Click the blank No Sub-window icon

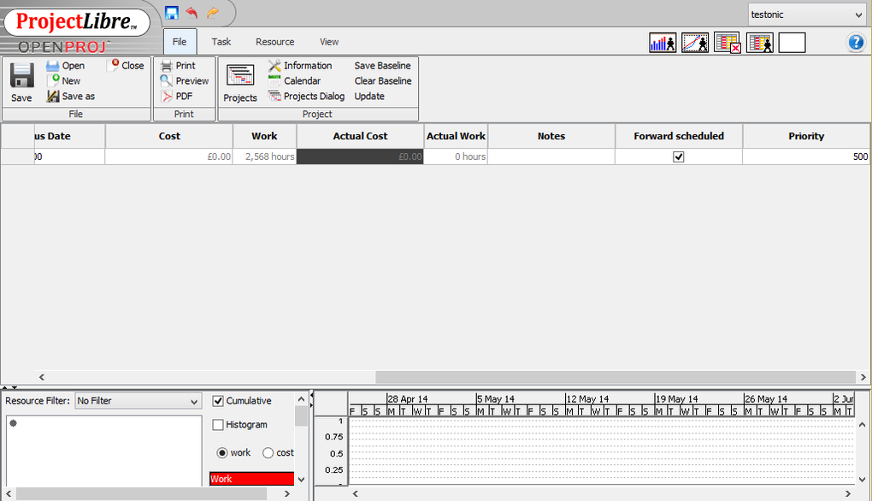tap(792, 43)
